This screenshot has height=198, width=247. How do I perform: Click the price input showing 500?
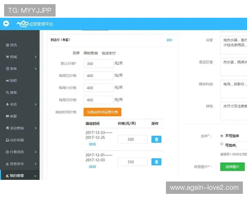click(133, 139)
